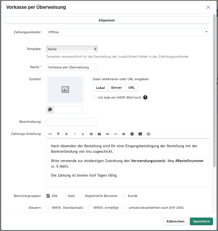This screenshot has width=218, height=231.
Task: Click into the Beschreibung input field
Action: (x=72, y=122)
